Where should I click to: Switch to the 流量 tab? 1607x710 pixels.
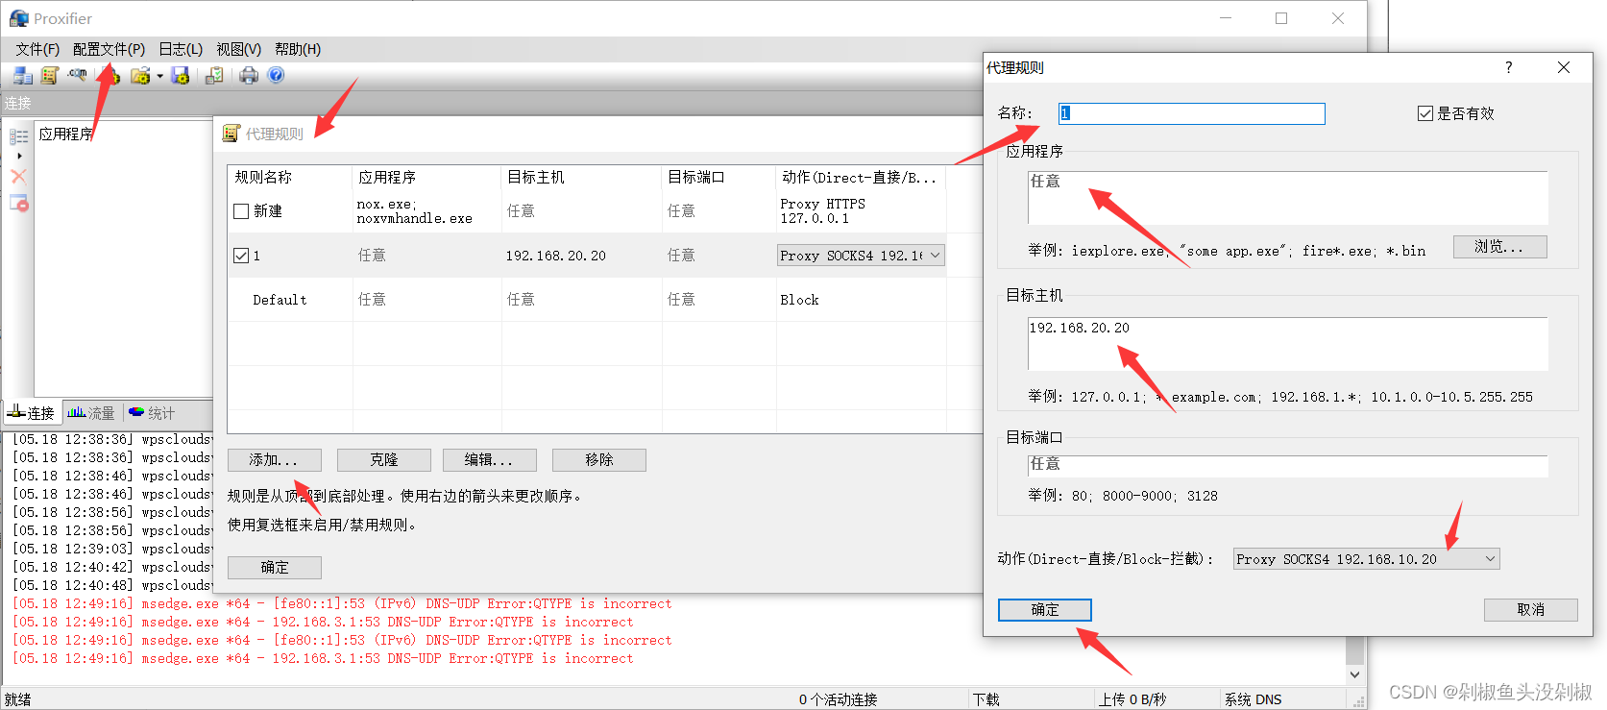(91, 413)
